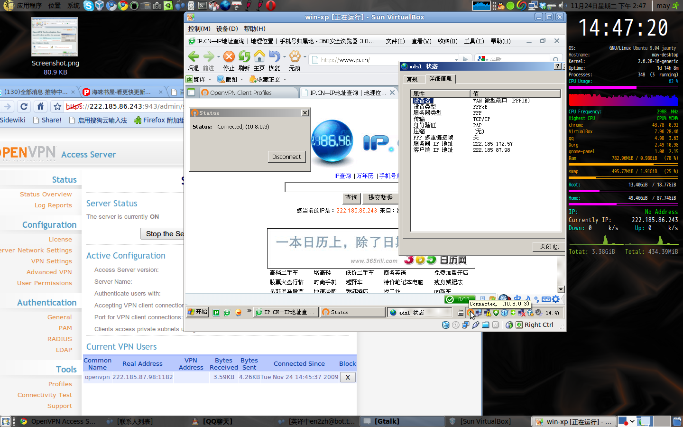
Task: Click Disconnect in OpenVPN Status window
Action: tap(286, 157)
